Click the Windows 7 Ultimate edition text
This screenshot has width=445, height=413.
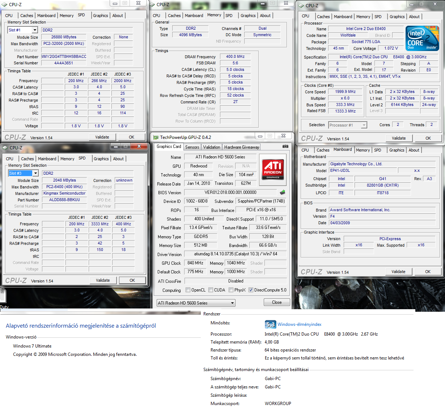[32, 346]
